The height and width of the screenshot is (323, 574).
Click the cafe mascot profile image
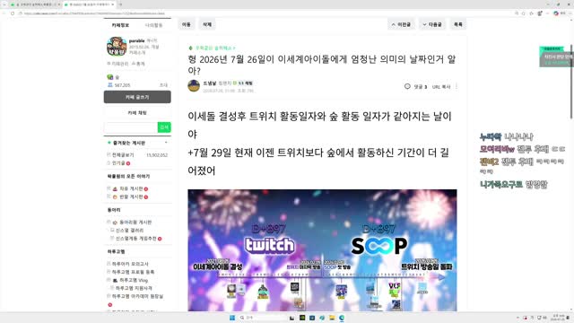(x=117, y=46)
